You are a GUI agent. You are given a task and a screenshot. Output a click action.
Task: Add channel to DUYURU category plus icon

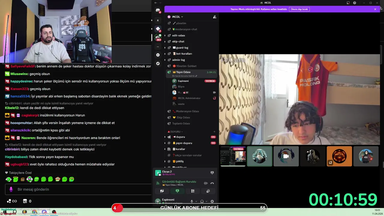214,132
